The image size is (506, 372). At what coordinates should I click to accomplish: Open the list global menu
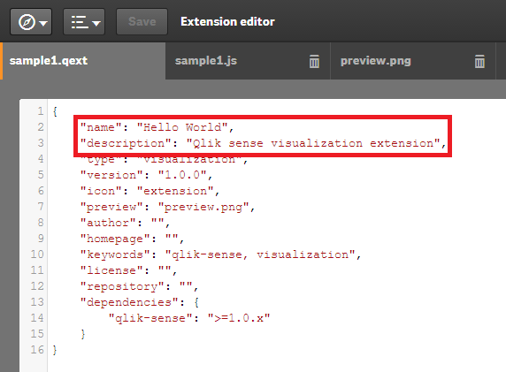84,22
